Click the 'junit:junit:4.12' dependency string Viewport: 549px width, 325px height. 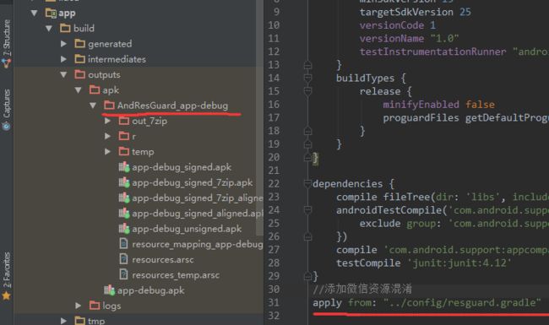click(x=459, y=263)
